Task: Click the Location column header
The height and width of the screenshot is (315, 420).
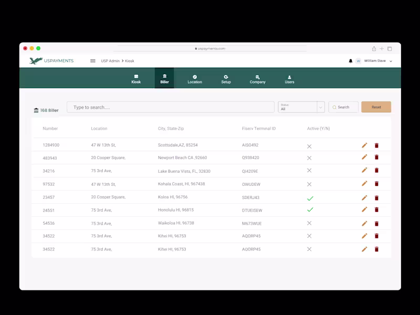Action: pos(99,129)
